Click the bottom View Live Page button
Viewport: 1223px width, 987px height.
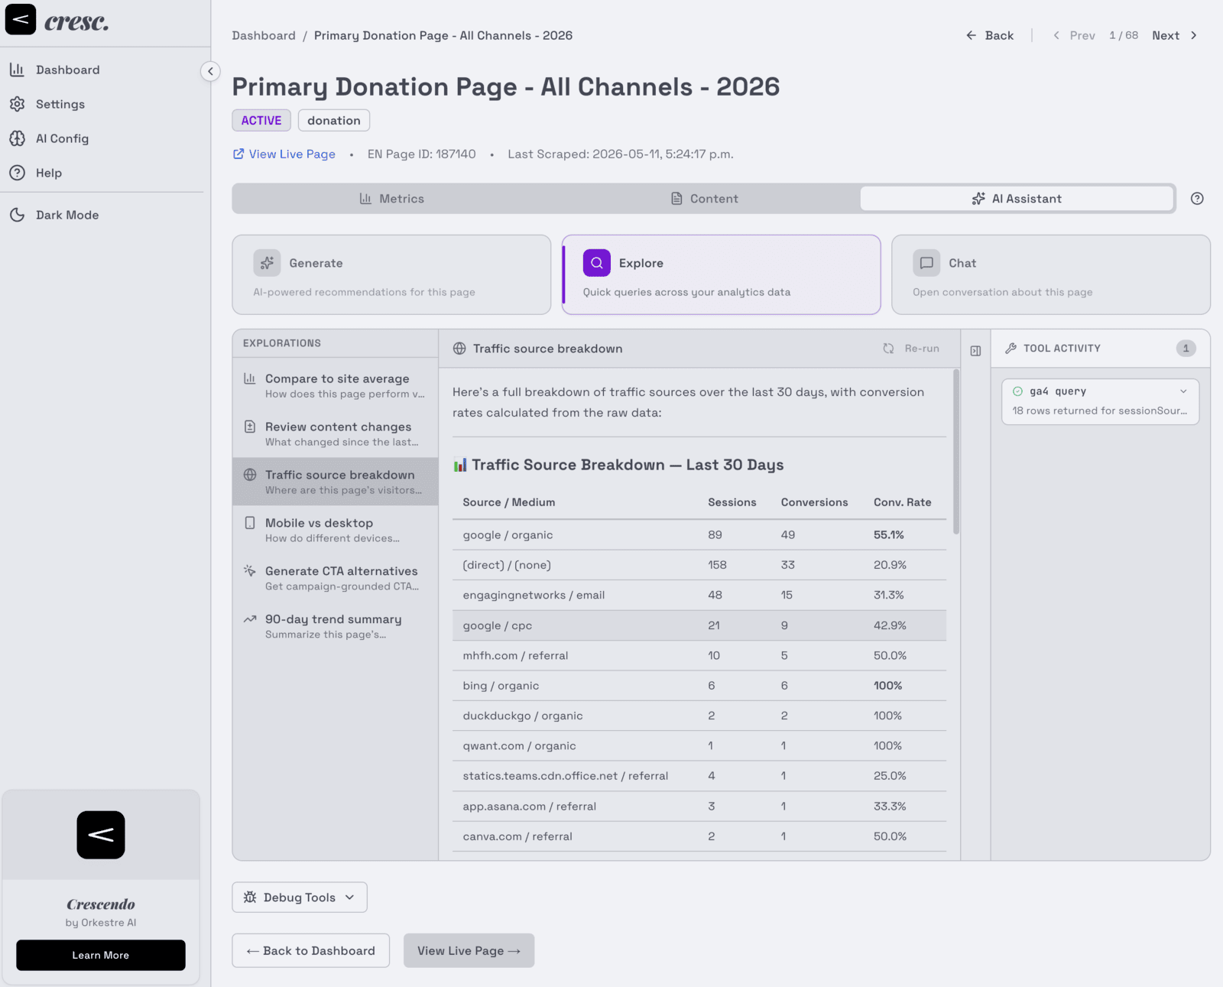pos(469,950)
